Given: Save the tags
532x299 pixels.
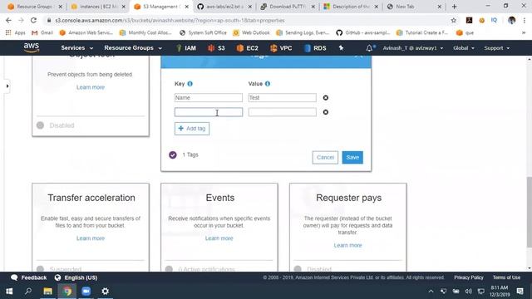Looking at the screenshot, I should tap(352, 157).
